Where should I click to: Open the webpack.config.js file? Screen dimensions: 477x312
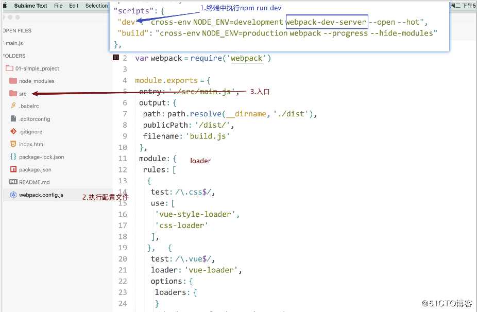point(41,195)
